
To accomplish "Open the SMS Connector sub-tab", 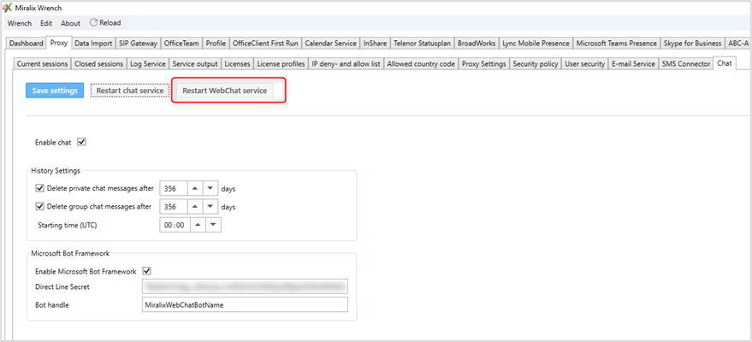I will pyautogui.click(x=686, y=64).
